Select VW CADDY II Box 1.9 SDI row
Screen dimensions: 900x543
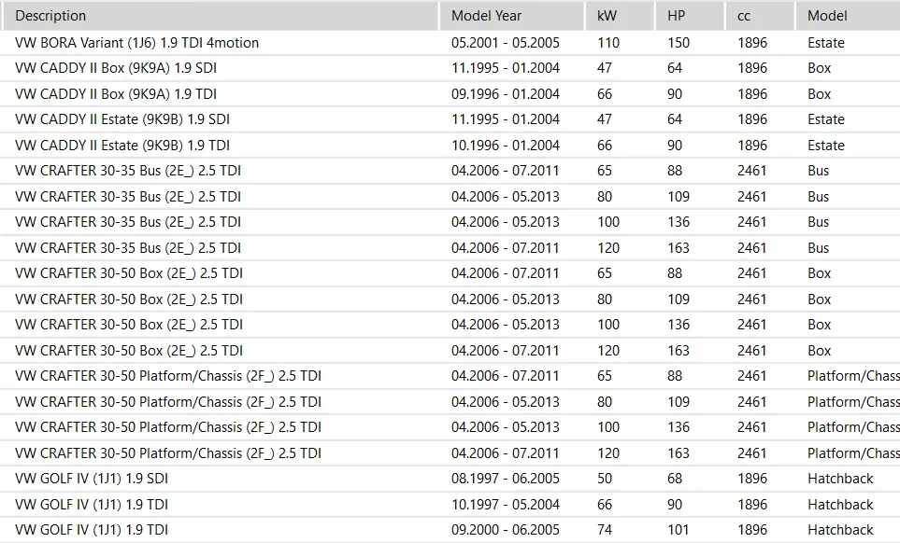coord(117,68)
